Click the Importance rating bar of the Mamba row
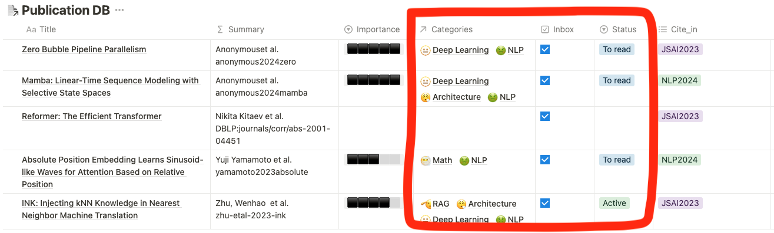Viewport: 774px width, 233px height. point(373,80)
